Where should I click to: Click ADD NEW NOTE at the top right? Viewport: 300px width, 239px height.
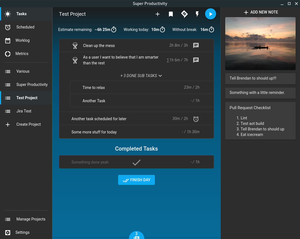point(261,12)
